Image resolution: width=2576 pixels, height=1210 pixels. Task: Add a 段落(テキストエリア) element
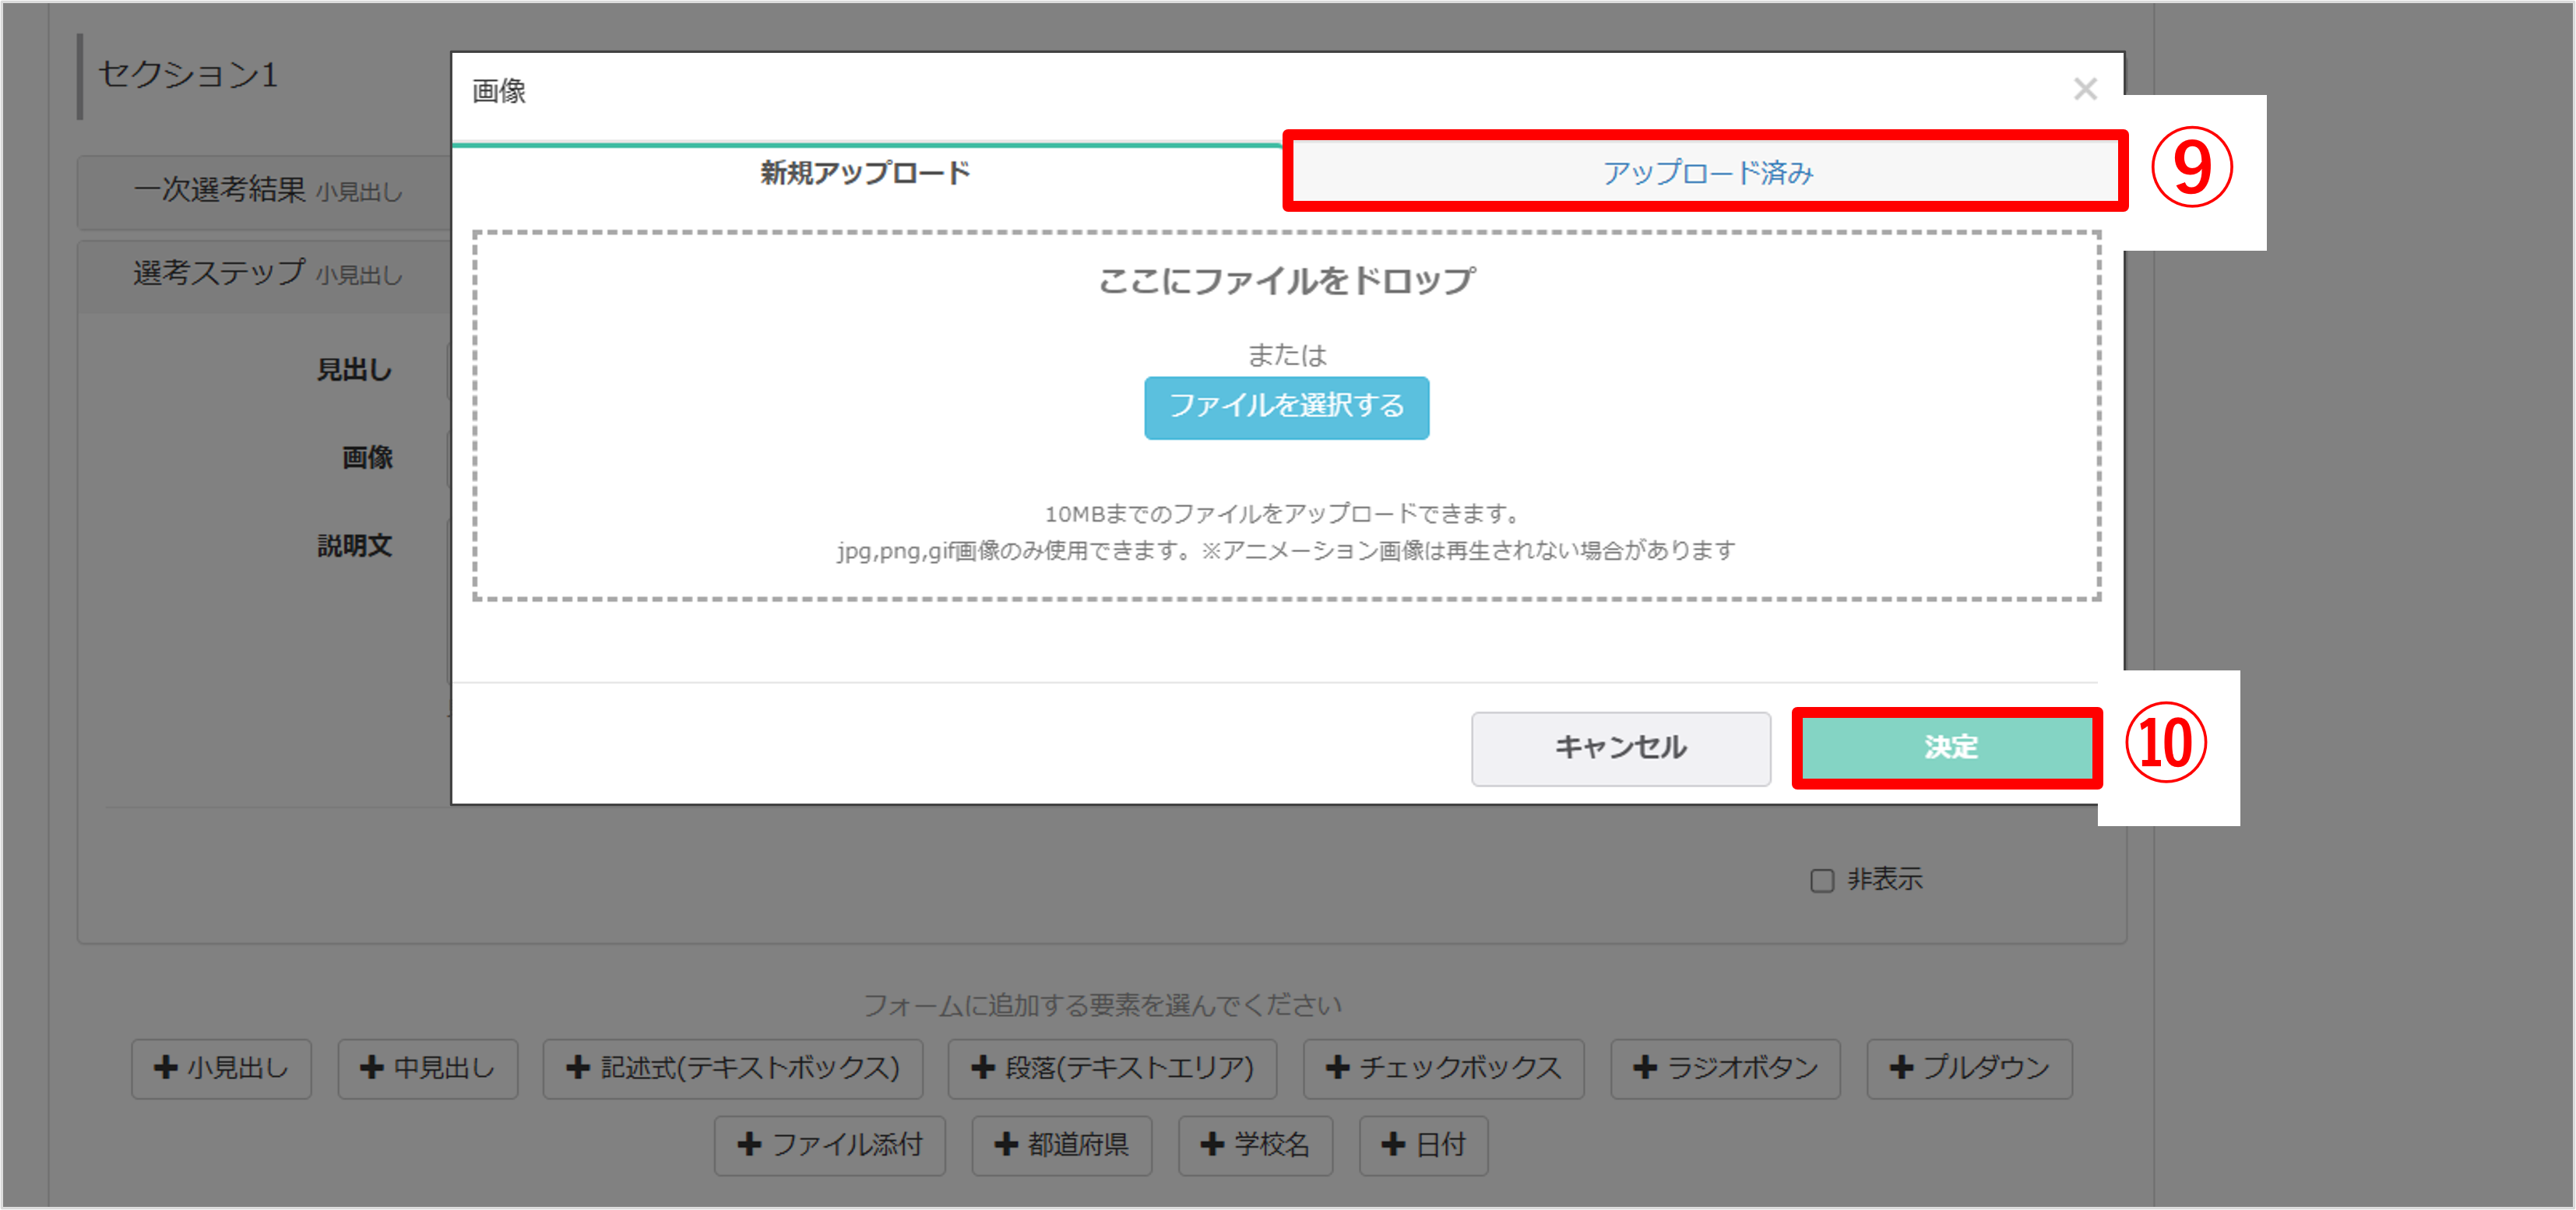coord(1112,1068)
